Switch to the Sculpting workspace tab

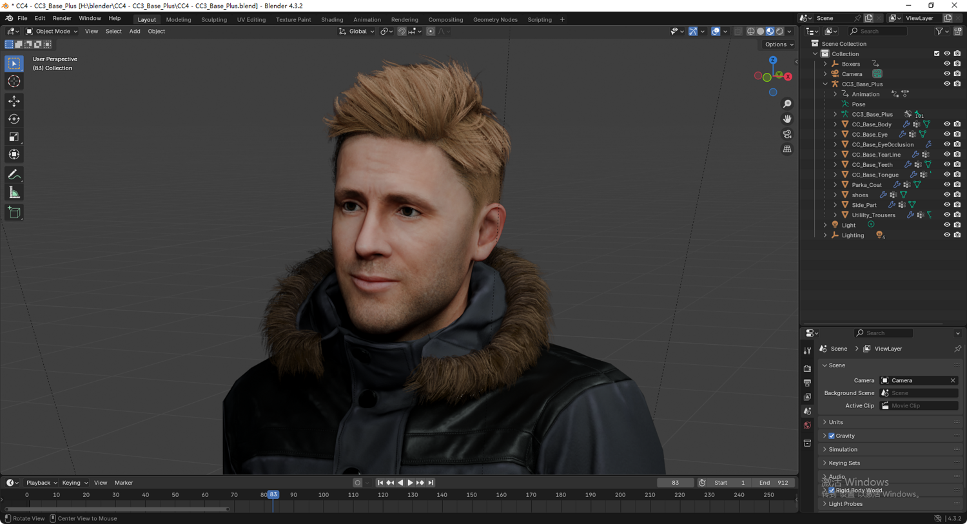pos(214,19)
